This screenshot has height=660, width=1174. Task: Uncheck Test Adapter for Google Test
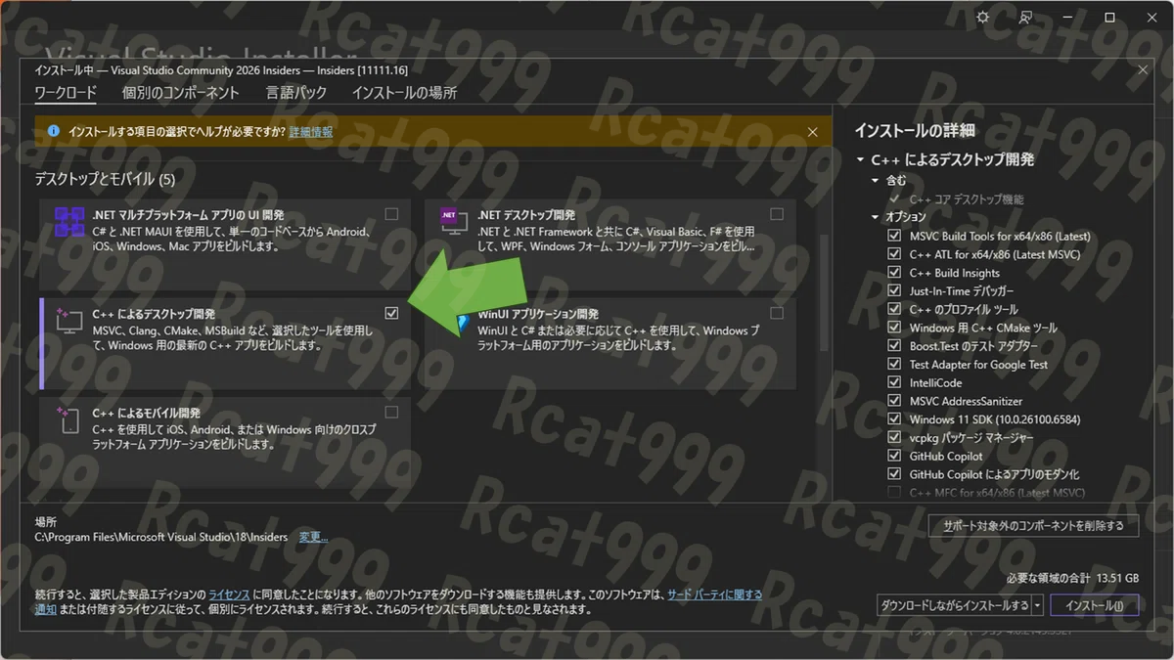[x=893, y=365]
